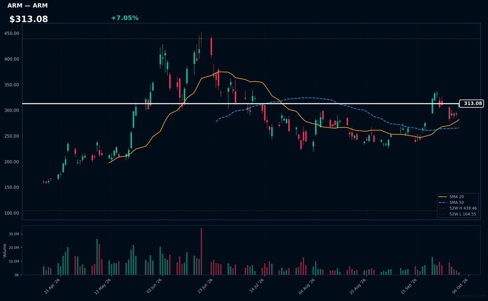Click the 15 Sep '26 date label
Screen dimensions: 488x301
point(409,286)
